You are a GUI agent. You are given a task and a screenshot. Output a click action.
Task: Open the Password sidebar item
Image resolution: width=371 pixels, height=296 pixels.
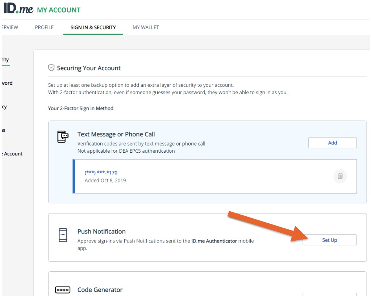pyautogui.click(x=7, y=83)
